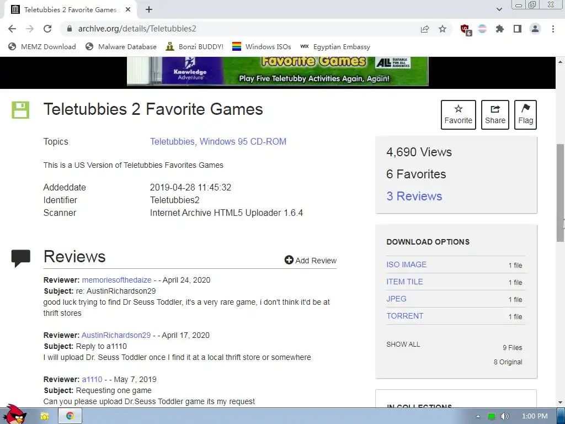Open the Bonzi BUDDY! bookmark
Image resolution: width=565 pixels, height=424 pixels.
[x=195, y=46]
